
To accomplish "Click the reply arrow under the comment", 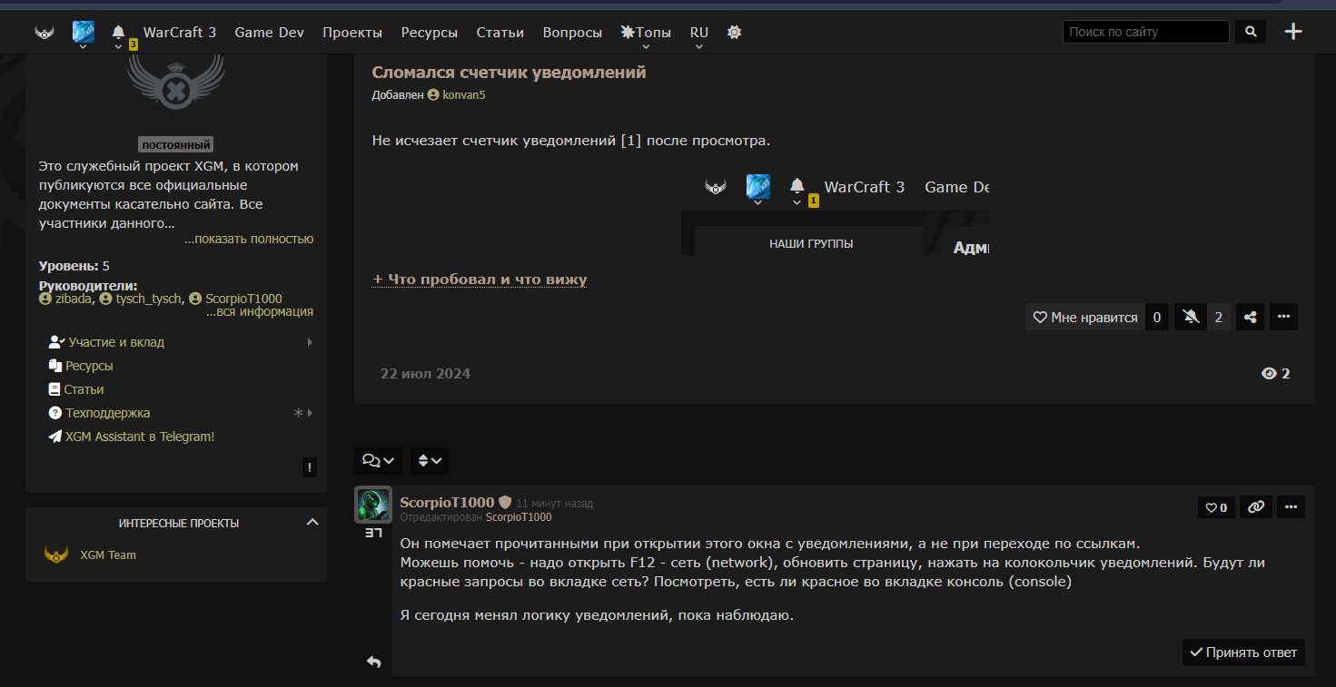I will click(373, 662).
